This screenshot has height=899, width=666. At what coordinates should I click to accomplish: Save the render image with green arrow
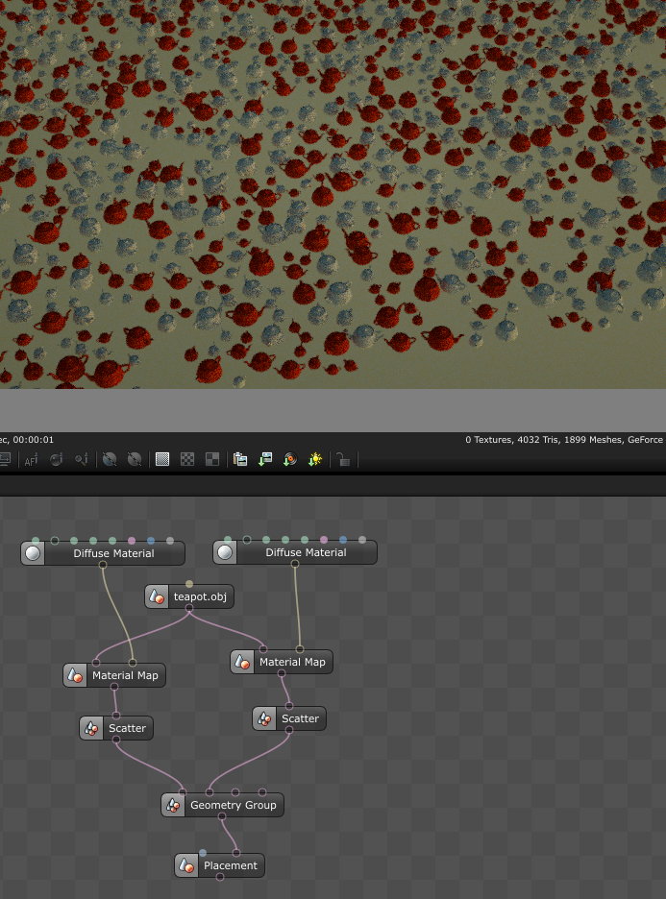point(265,459)
